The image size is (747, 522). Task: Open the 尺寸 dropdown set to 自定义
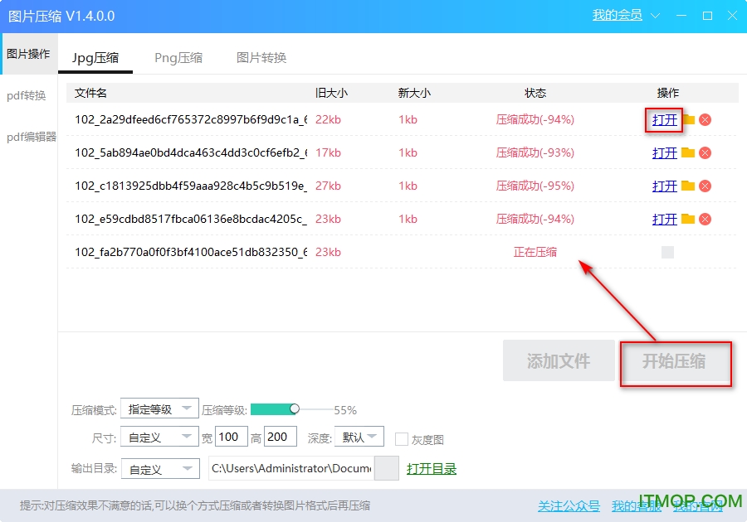pos(159,437)
